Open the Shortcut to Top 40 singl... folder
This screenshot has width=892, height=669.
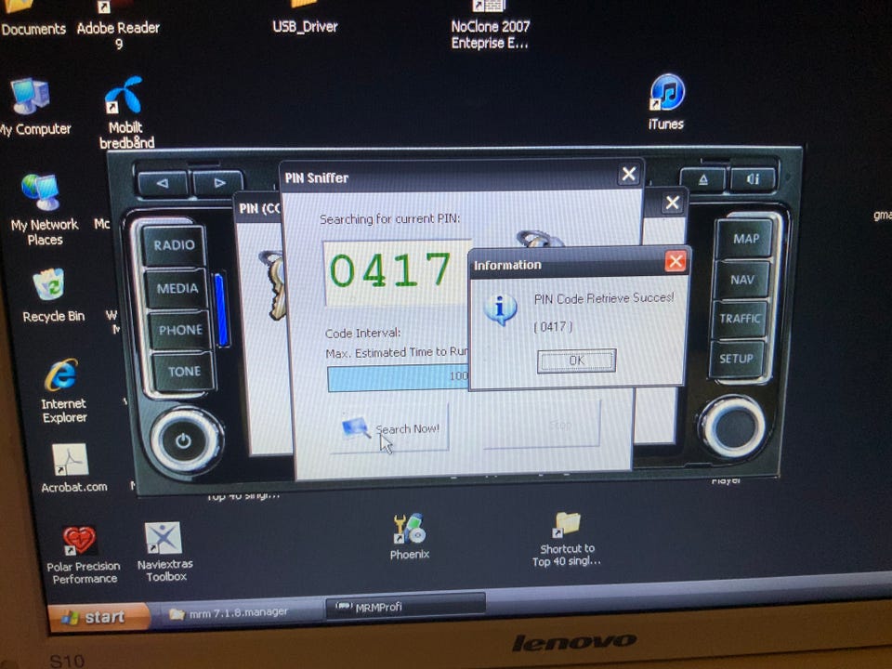click(x=567, y=539)
